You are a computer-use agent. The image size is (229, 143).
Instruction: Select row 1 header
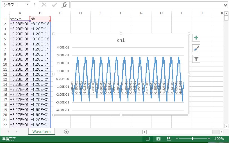(x=5, y=19)
